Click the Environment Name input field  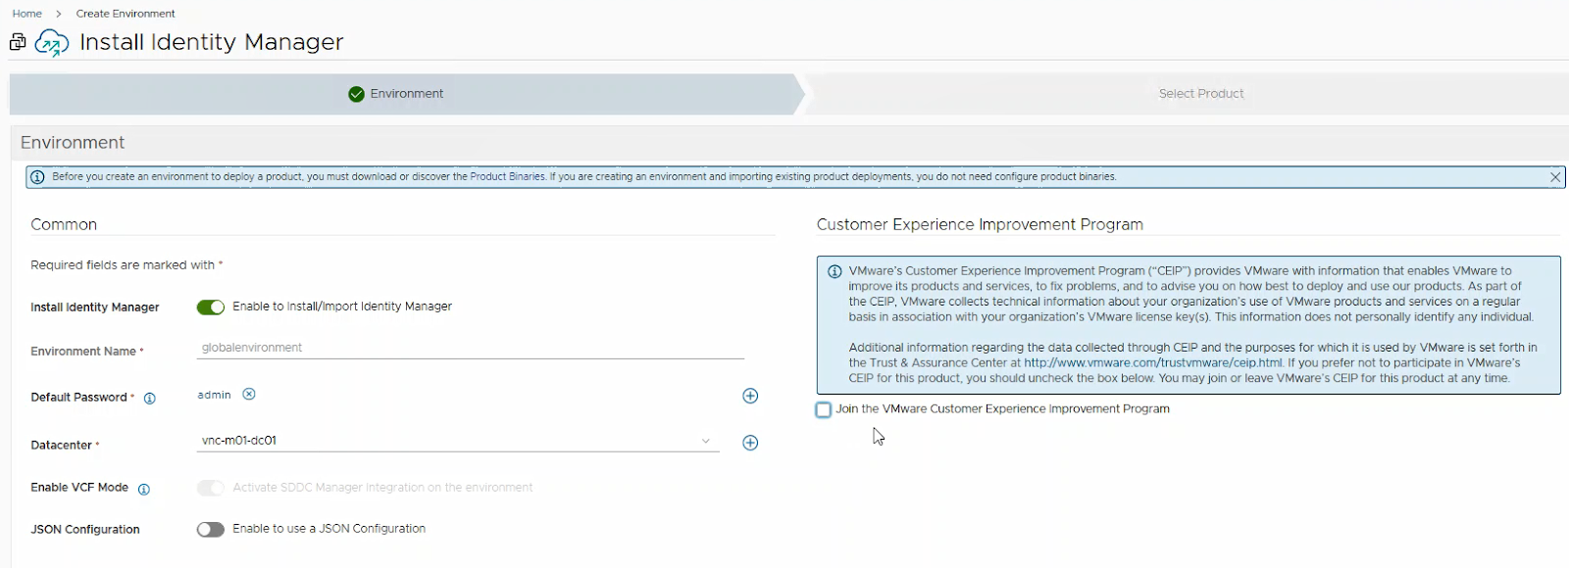click(471, 348)
